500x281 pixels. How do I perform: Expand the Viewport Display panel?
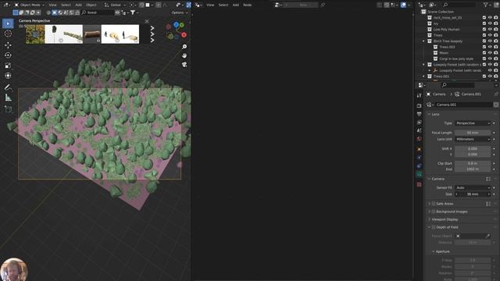[x=430, y=219]
